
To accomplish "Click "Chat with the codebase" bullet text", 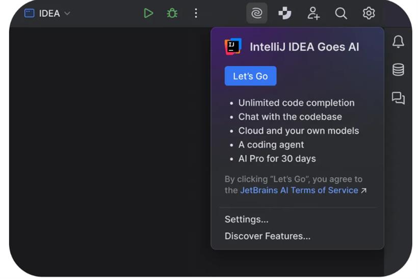I will point(290,117).
